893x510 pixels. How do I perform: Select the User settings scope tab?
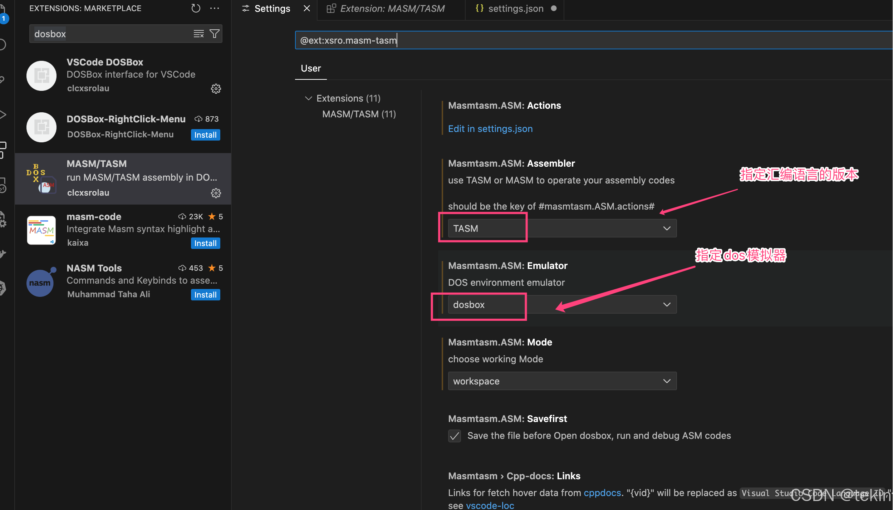(x=311, y=68)
